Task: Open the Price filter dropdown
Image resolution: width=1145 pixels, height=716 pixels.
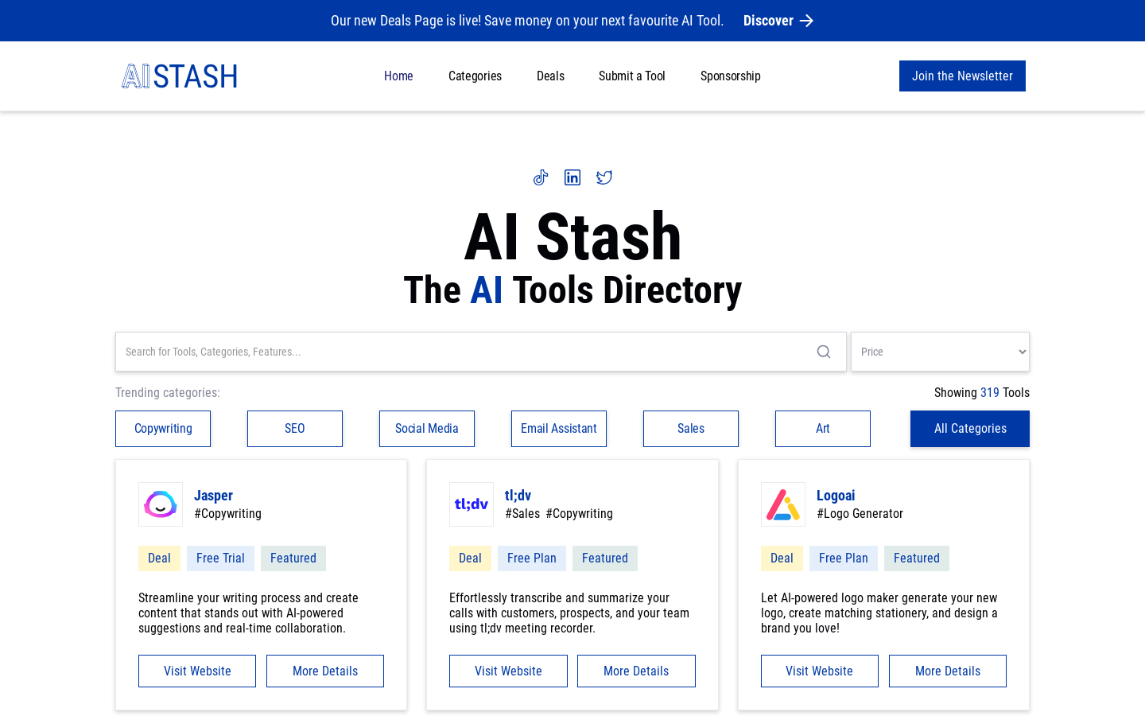Action: 940,352
